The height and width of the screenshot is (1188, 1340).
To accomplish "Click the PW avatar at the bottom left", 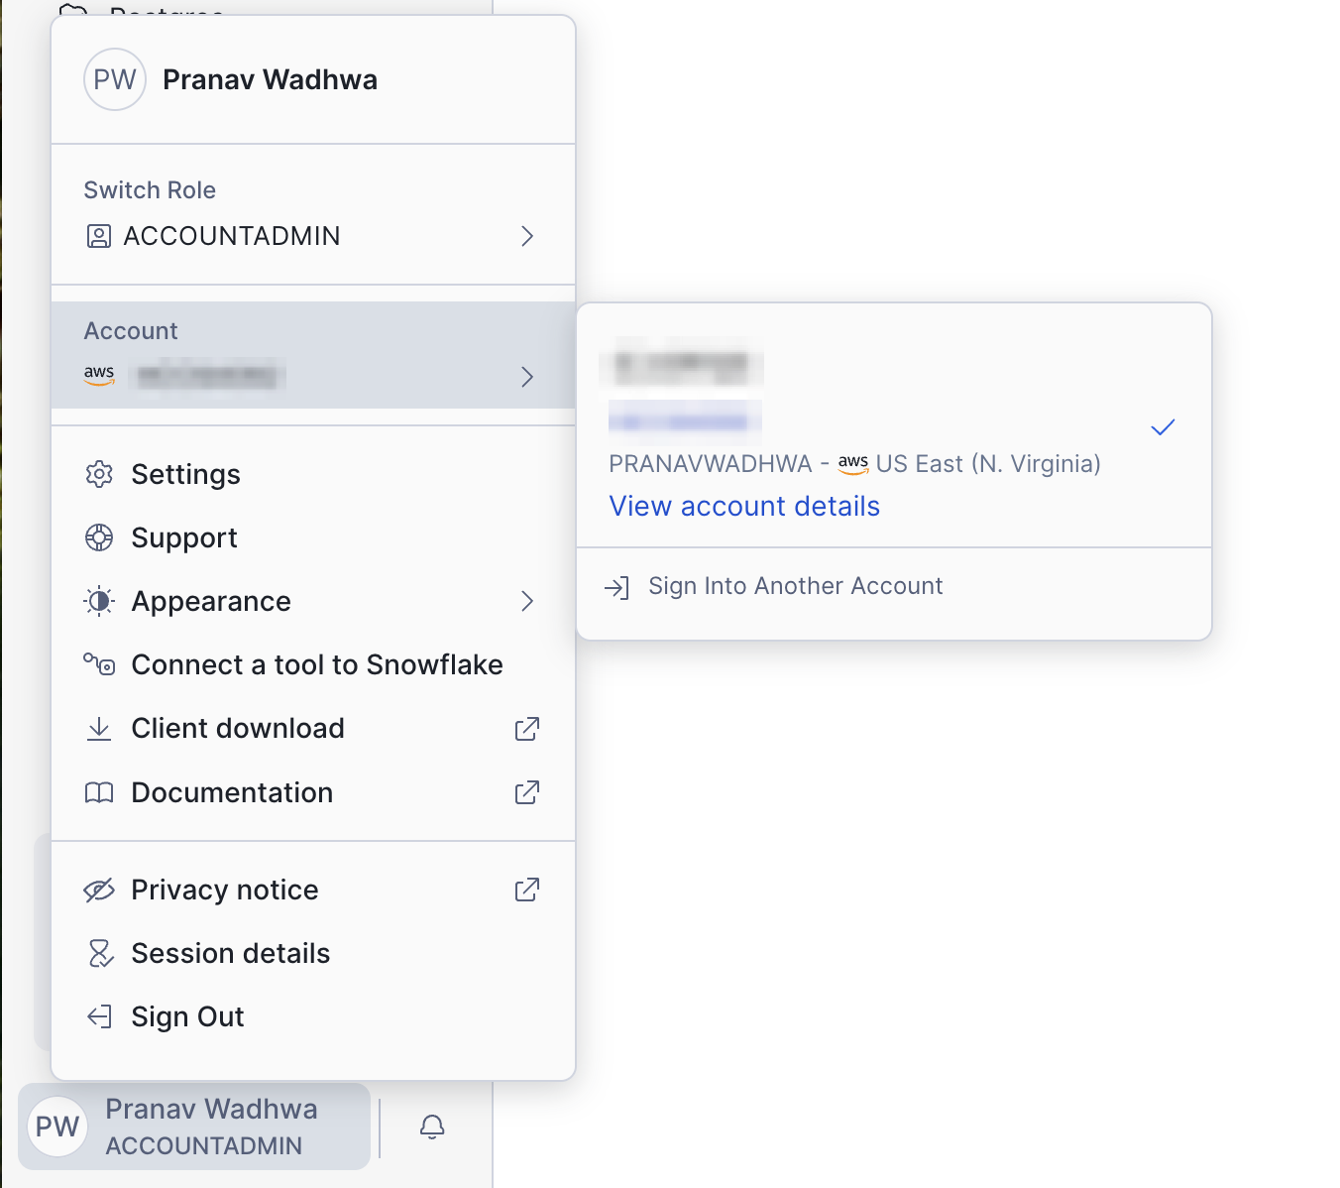I will pyautogui.click(x=56, y=1127).
